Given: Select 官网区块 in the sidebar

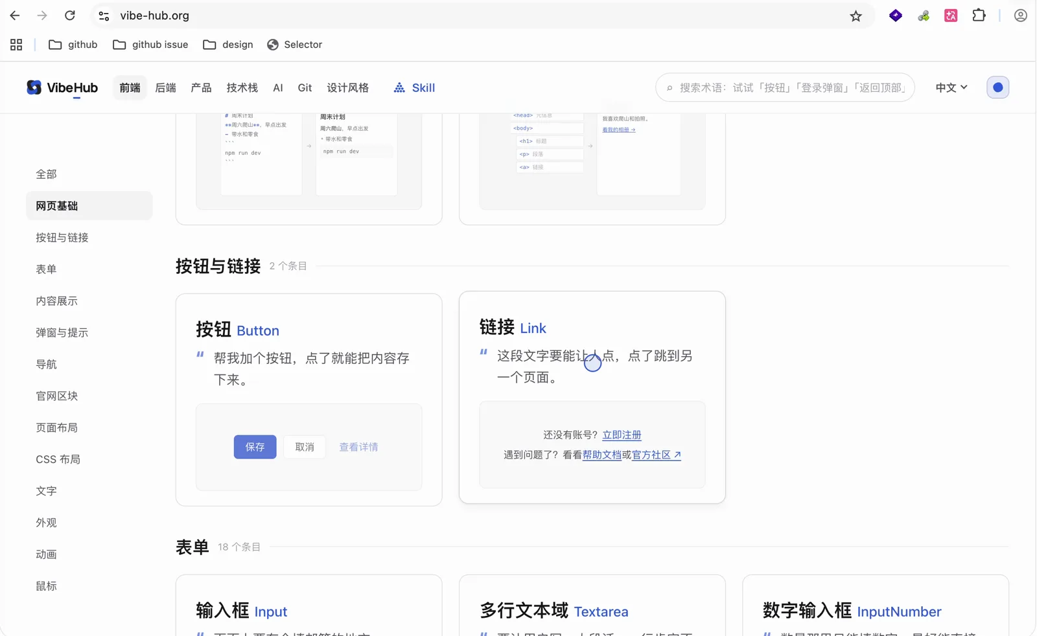Looking at the screenshot, I should tap(89, 396).
